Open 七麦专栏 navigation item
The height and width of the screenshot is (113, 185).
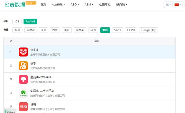coord(105,5)
